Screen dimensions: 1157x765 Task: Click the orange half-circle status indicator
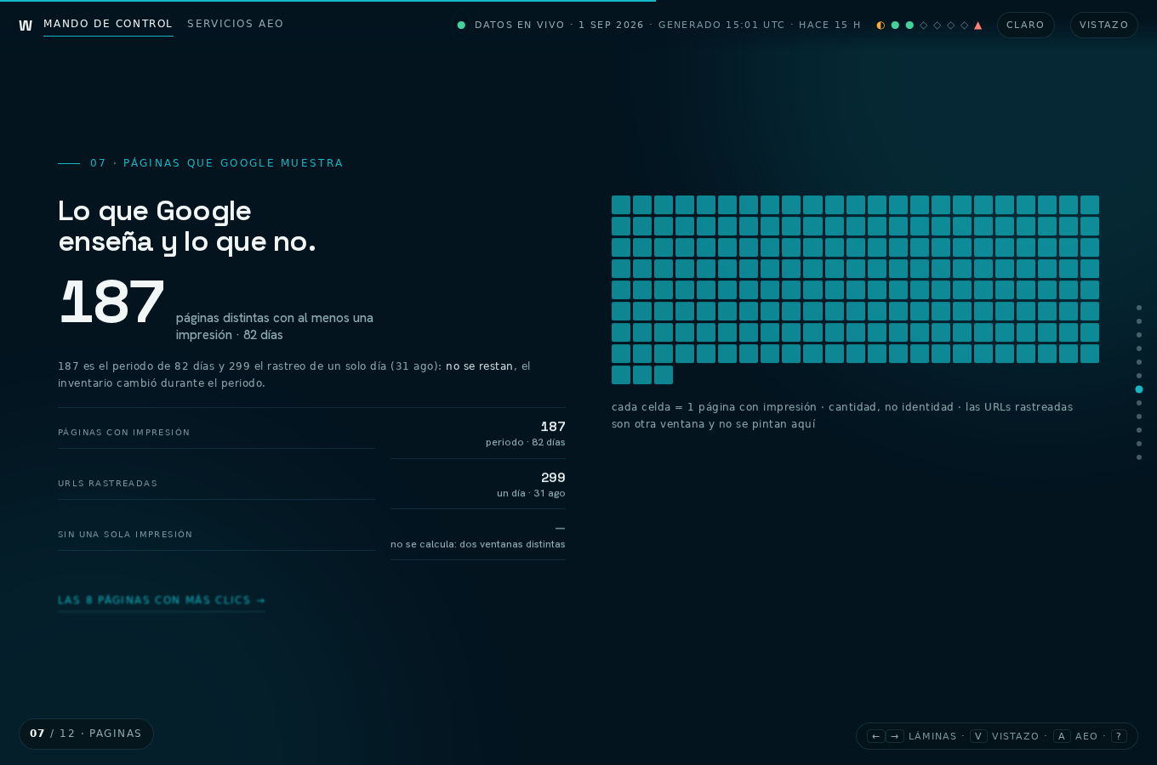click(881, 25)
